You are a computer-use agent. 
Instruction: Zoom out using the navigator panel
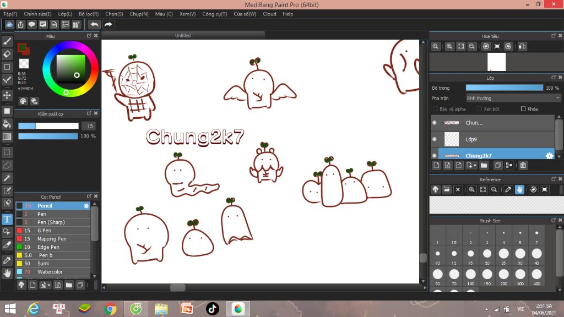[471, 46]
